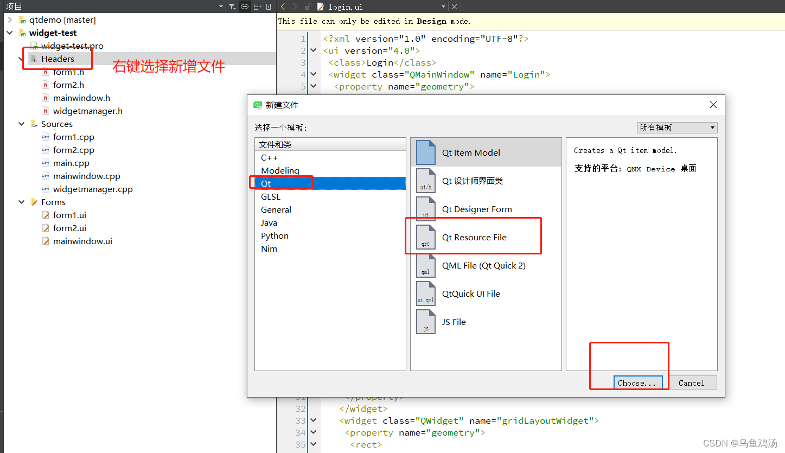Click the back navigation arrow in the editor toolbar
Image resolution: width=785 pixels, height=453 pixels.
tap(283, 7)
